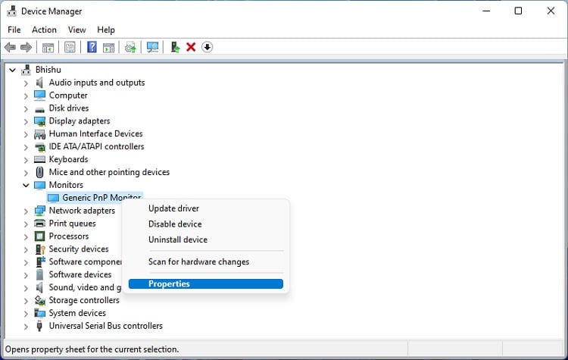This screenshot has width=568, height=360.
Task: Maximize the Device Manager window
Action: click(x=518, y=11)
